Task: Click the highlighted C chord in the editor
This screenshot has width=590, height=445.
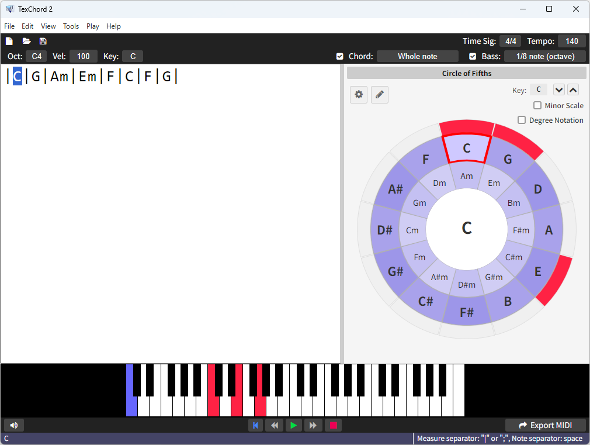Action: click(18, 76)
